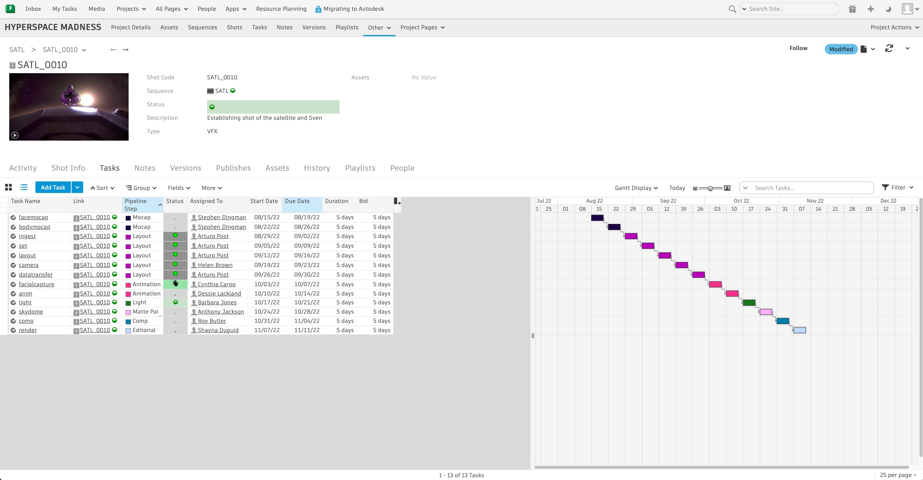Click the Today button
The image size is (923, 480).
tap(677, 188)
